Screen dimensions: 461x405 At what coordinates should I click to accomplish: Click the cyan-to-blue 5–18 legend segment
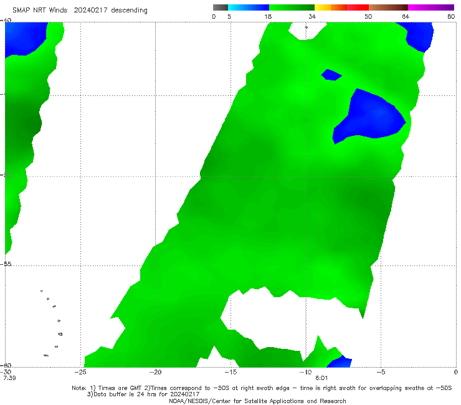249,7
